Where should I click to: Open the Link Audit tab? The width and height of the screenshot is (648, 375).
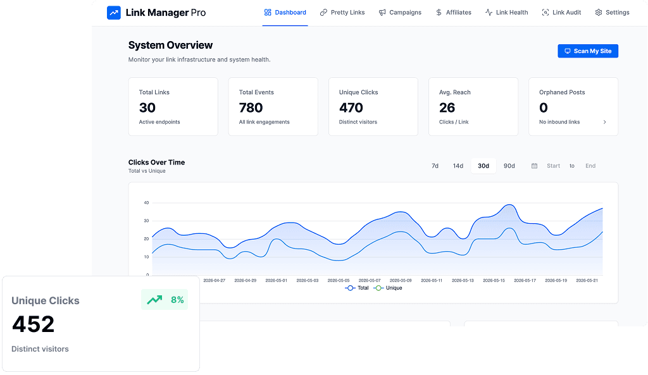(x=561, y=13)
